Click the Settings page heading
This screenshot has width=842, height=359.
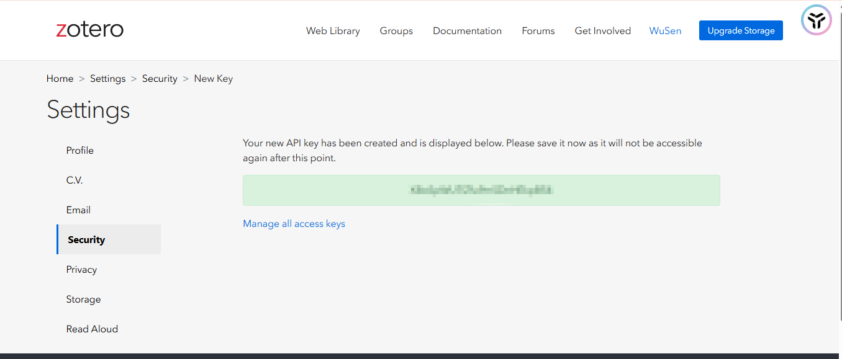pyautogui.click(x=88, y=110)
